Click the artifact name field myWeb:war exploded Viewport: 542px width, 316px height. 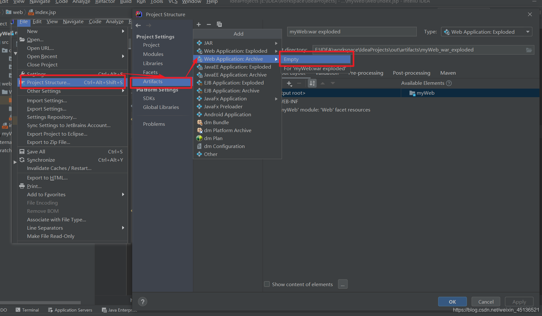click(352, 31)
